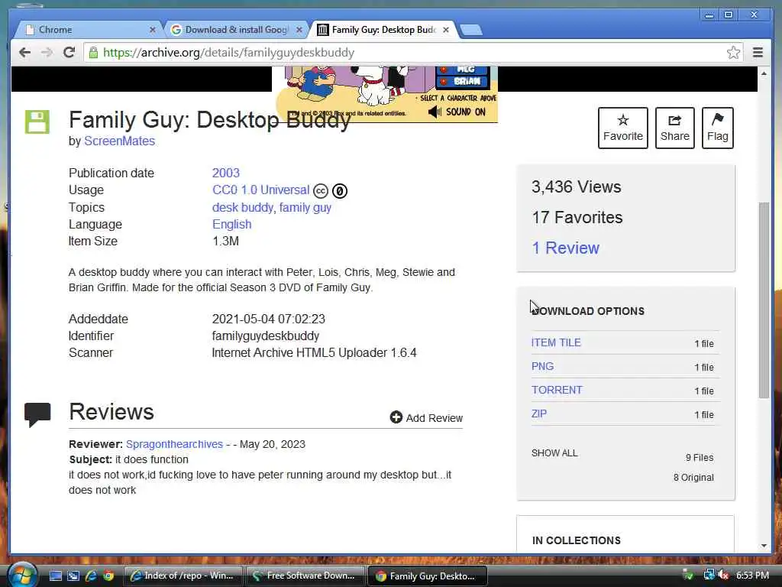The width and height of the screenshot is (782, 587).
Task: Click the familyguydeskbuddy identifier text
Action: tap(265, 336)
